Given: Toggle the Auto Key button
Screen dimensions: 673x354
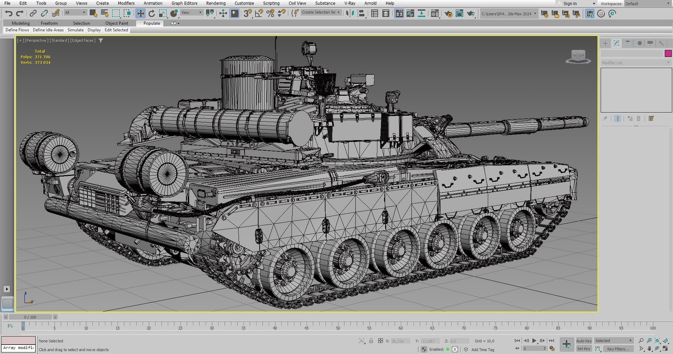Looking at the screenshot, I should coord(584,341).
